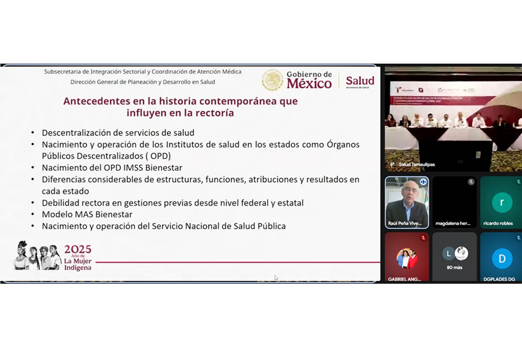Click the 'L' avatar in the overflow tile

pos(449,254)
